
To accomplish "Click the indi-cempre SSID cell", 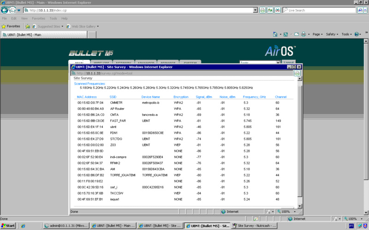I will [x=118, y=157].
